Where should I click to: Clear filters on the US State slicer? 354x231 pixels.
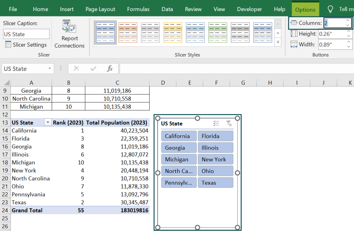coord(229,123)
